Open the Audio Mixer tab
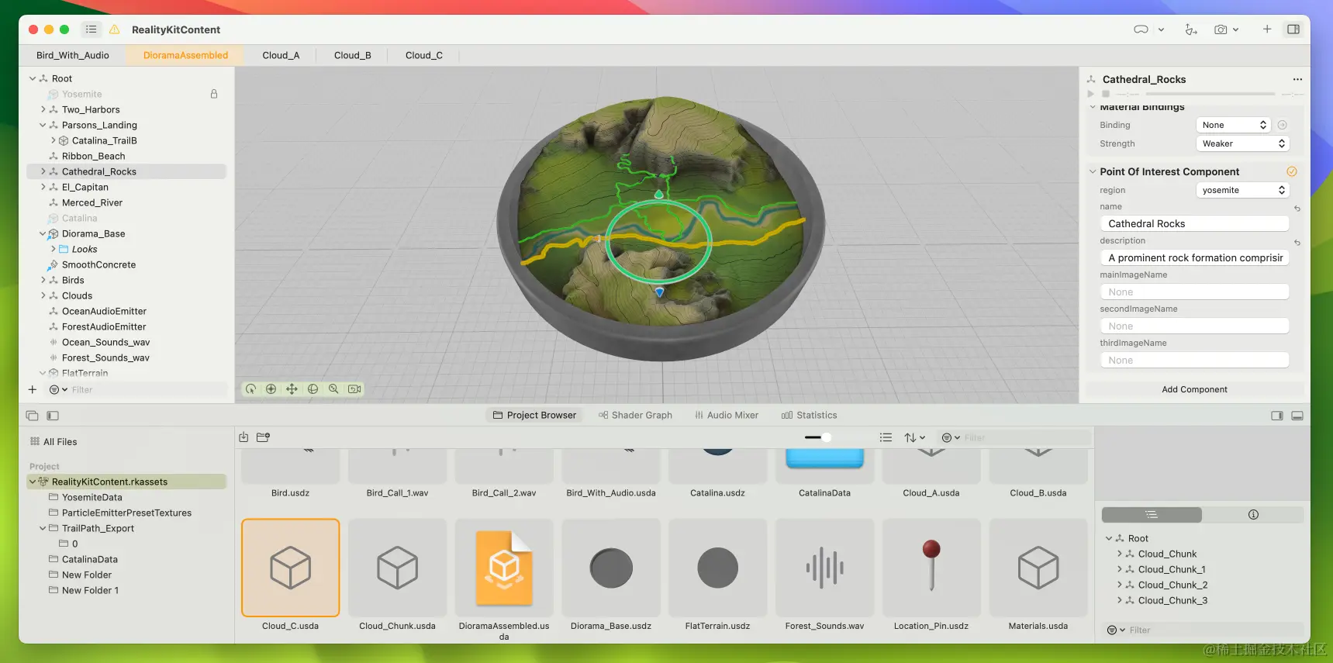 [x=727, y=415]
